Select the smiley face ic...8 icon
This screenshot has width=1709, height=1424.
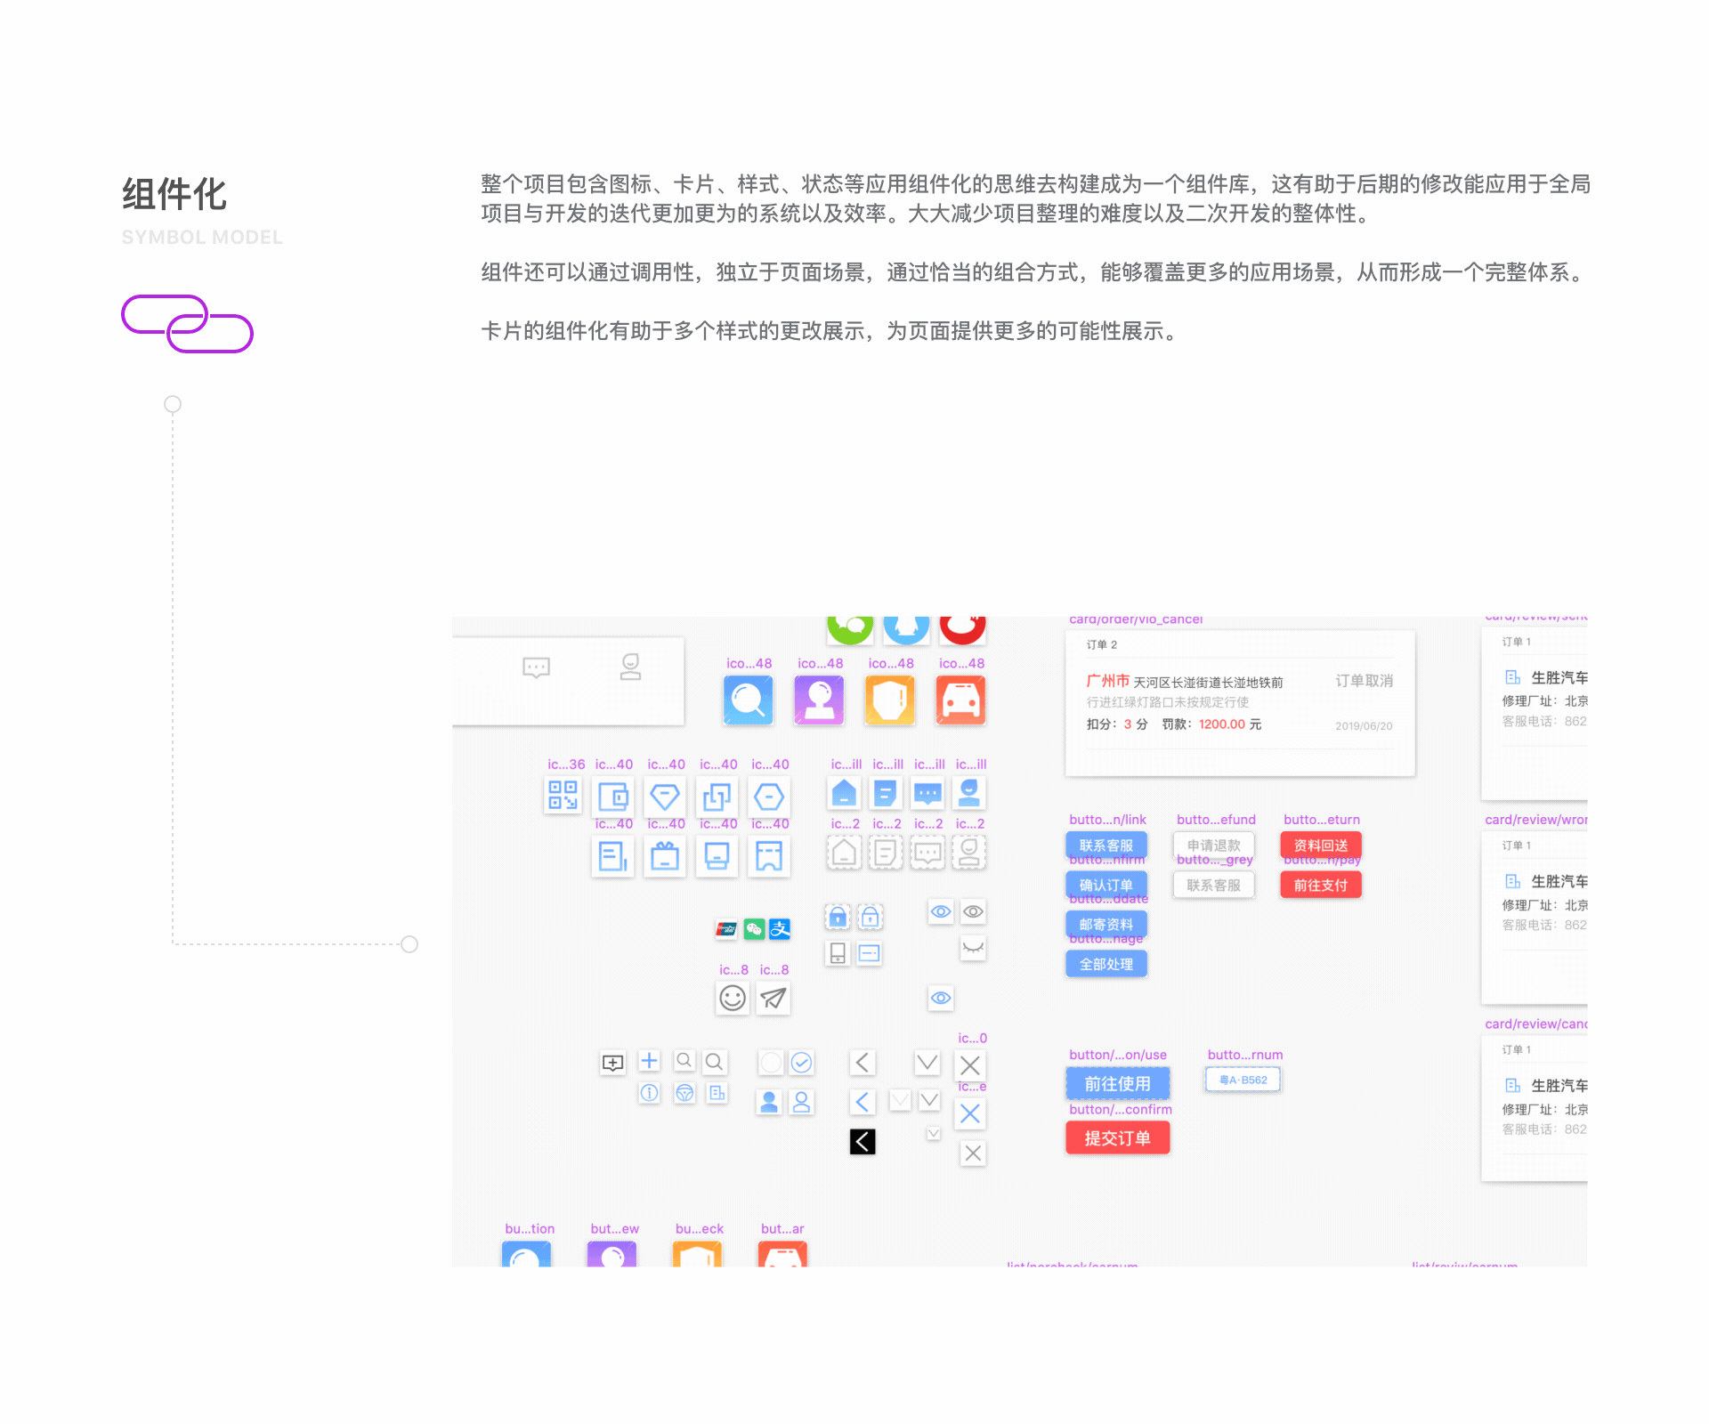click(x=732, y=999)
